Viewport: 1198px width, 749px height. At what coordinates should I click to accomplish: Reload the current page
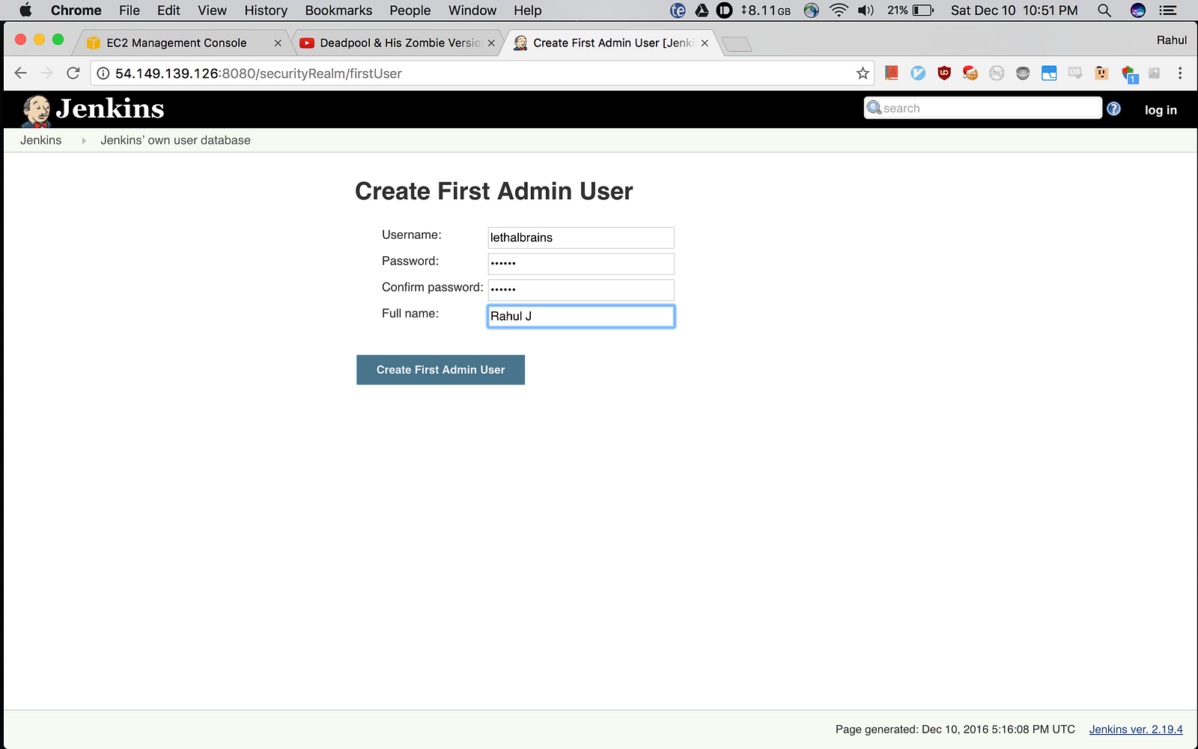(x=73, y=73)
